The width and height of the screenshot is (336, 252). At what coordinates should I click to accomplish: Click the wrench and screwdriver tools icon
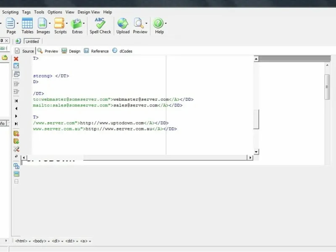coord(16,149)
